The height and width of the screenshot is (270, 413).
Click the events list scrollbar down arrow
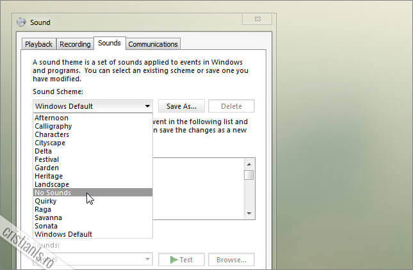(x=248, y=214)
